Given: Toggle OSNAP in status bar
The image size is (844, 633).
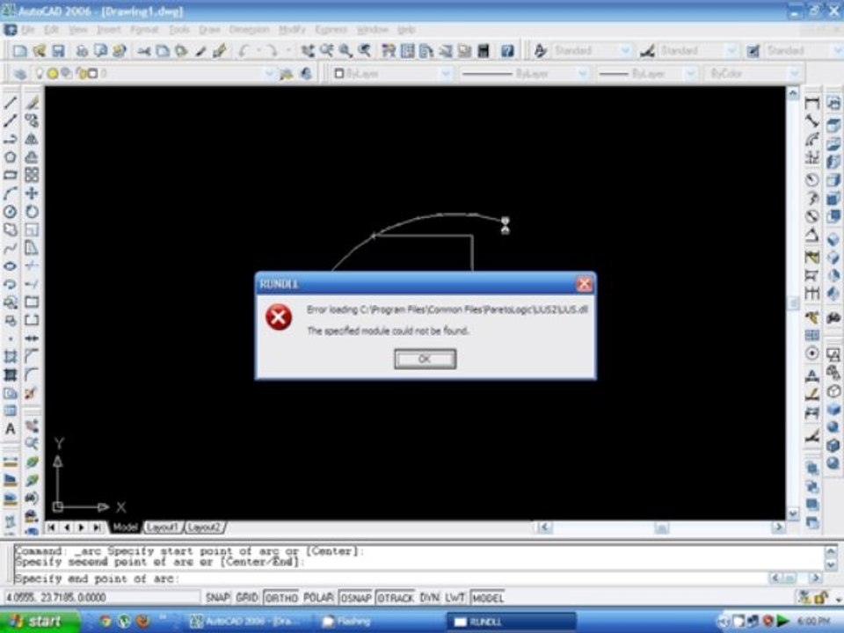Looking at the screenshot, I should pos(355,598).
